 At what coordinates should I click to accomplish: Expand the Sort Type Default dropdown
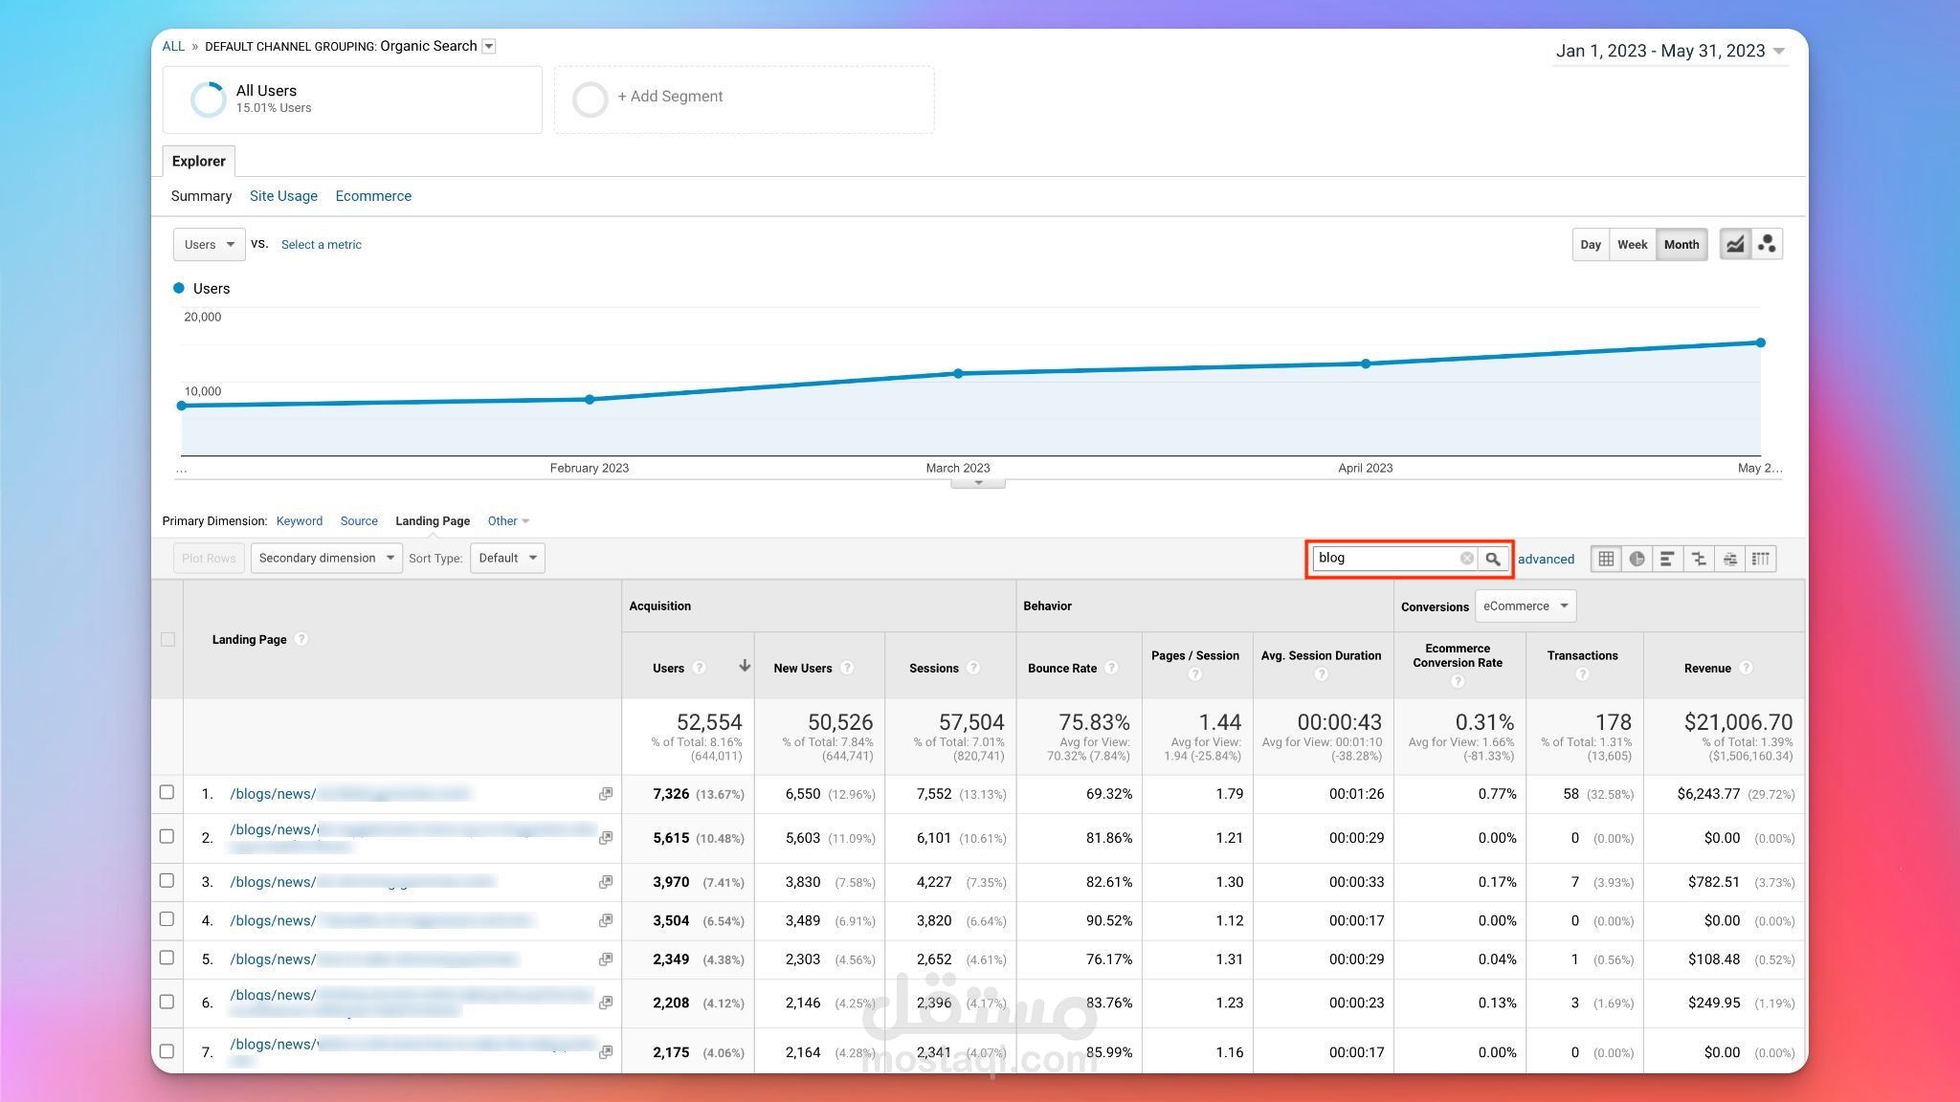click(x=507, y=558)
